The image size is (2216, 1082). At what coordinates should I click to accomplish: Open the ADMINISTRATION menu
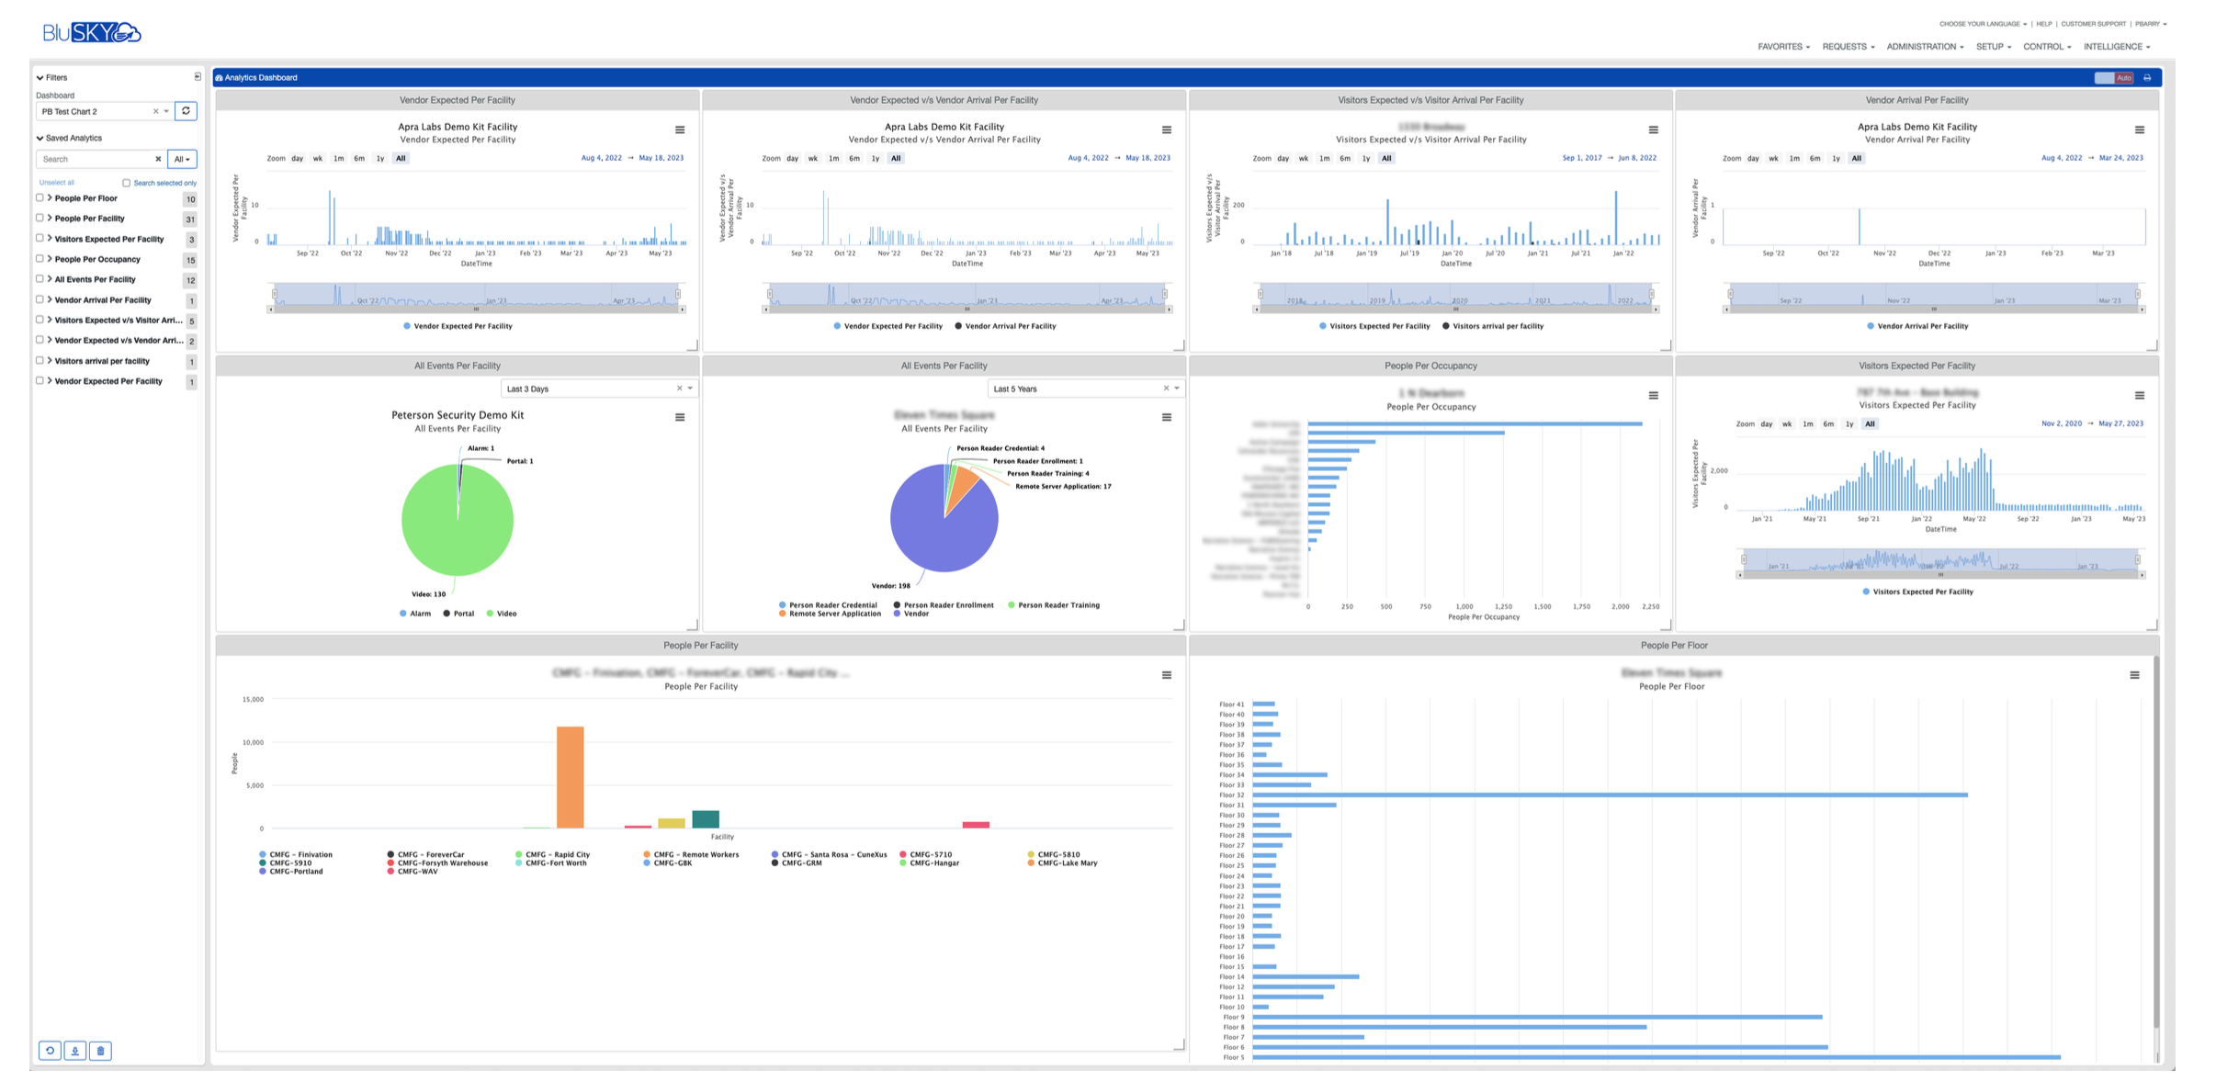pos(1923,46)
